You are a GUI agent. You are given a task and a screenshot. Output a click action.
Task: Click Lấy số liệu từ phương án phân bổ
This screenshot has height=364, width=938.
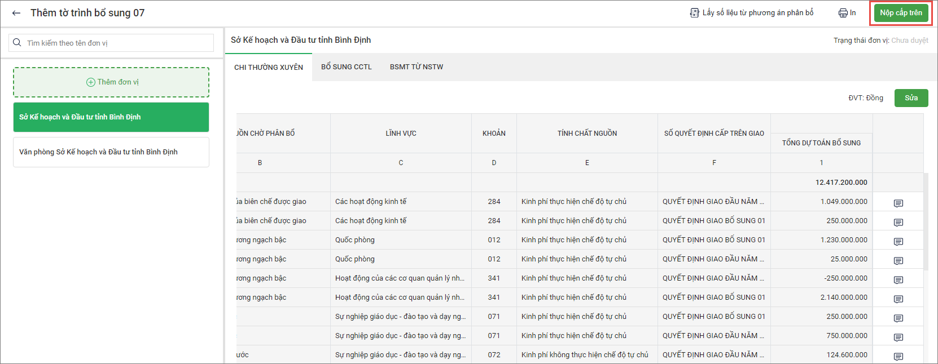(752, 13)
